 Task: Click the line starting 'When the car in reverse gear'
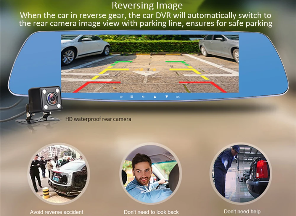coord(146,15)
